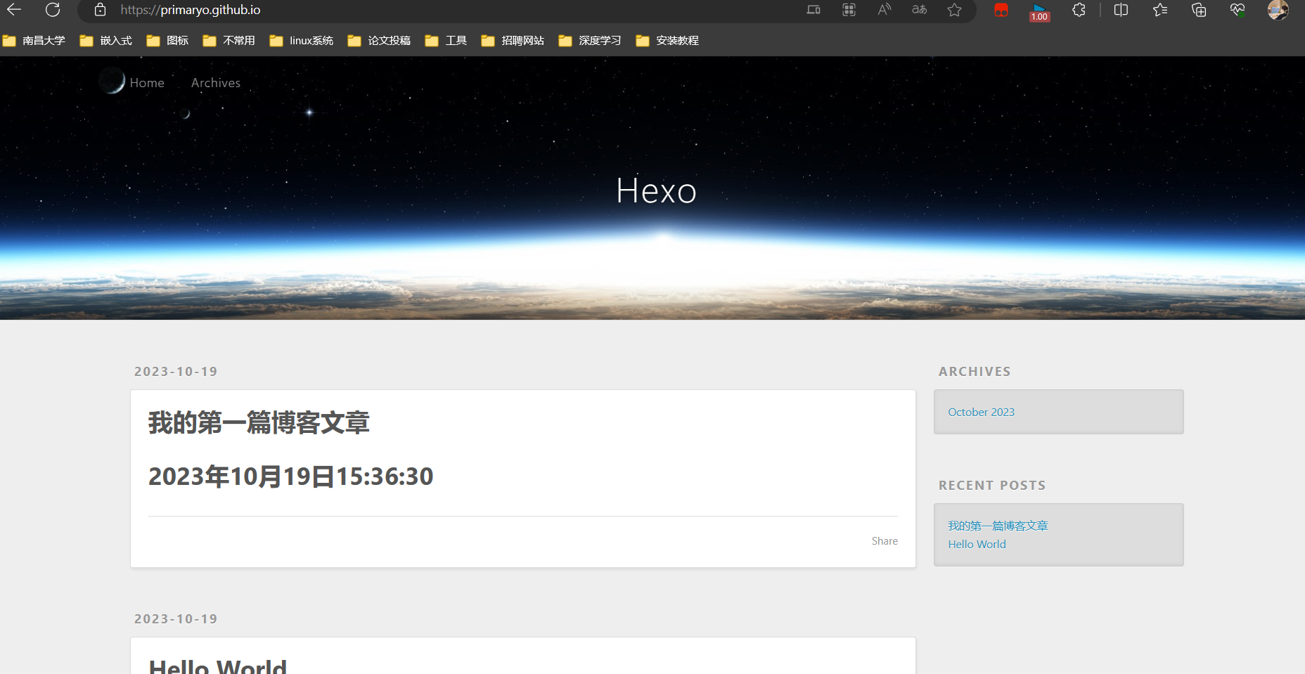The height and width of the screenshot is (674, 1305).
Task: Open the October 2023 archive link
Action: 981,412
